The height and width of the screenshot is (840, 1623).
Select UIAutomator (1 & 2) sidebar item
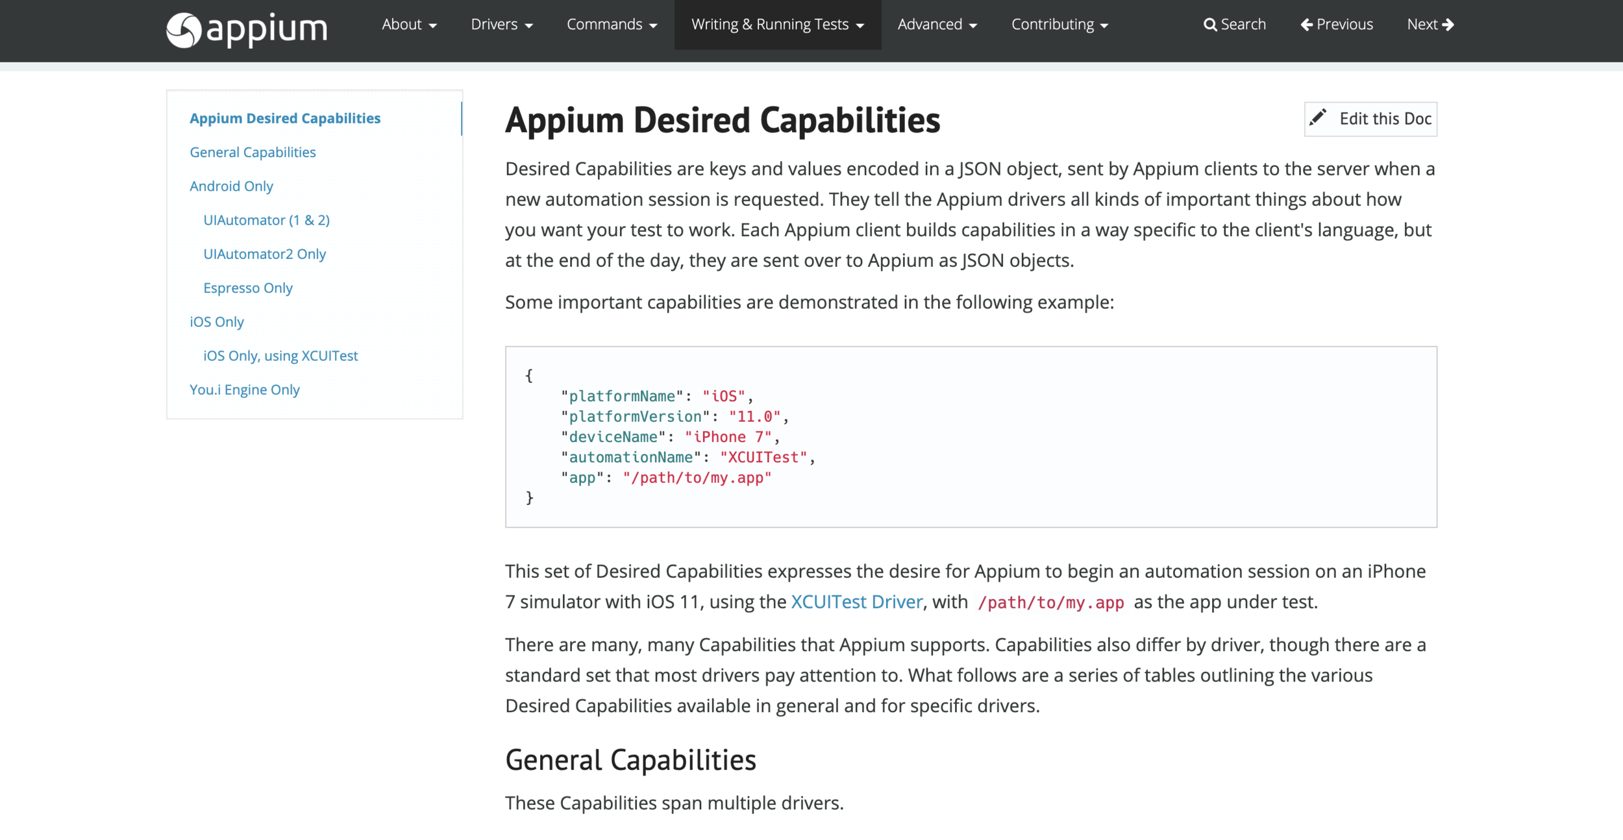tap(266, 220)
